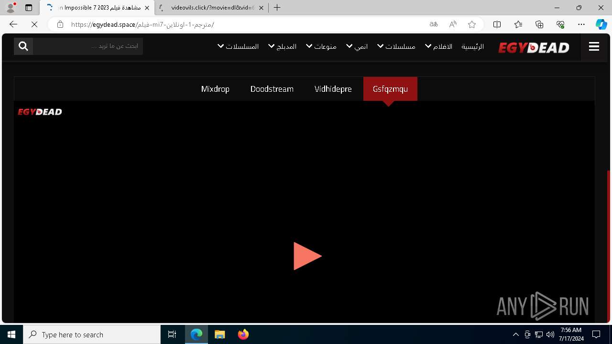Go back to previous page
This screenshot has height=344, width=612.
coord(13,24)
